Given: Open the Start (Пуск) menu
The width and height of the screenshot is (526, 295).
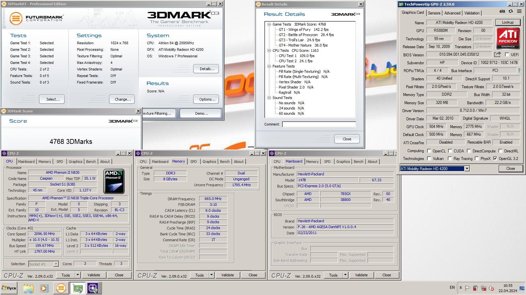Looking at the screenshot, I should coord(9,288).
